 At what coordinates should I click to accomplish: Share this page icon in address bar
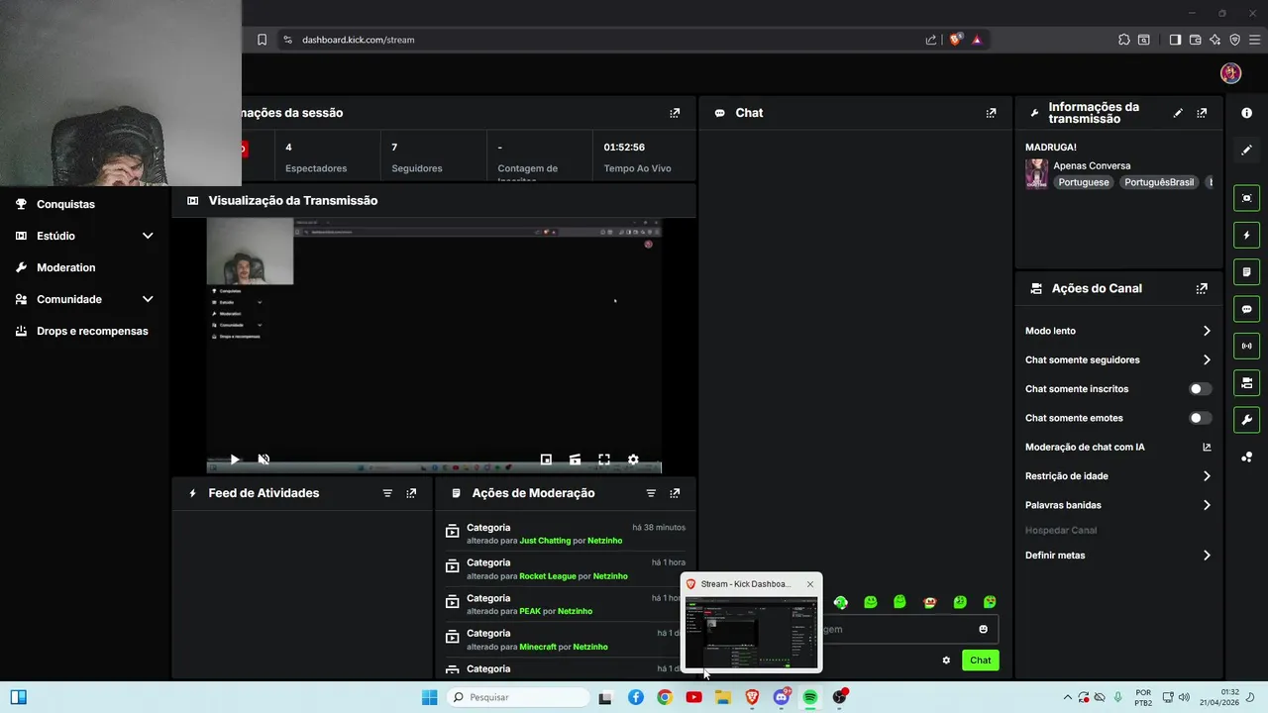pyautogui.click(x=930, y=40)
